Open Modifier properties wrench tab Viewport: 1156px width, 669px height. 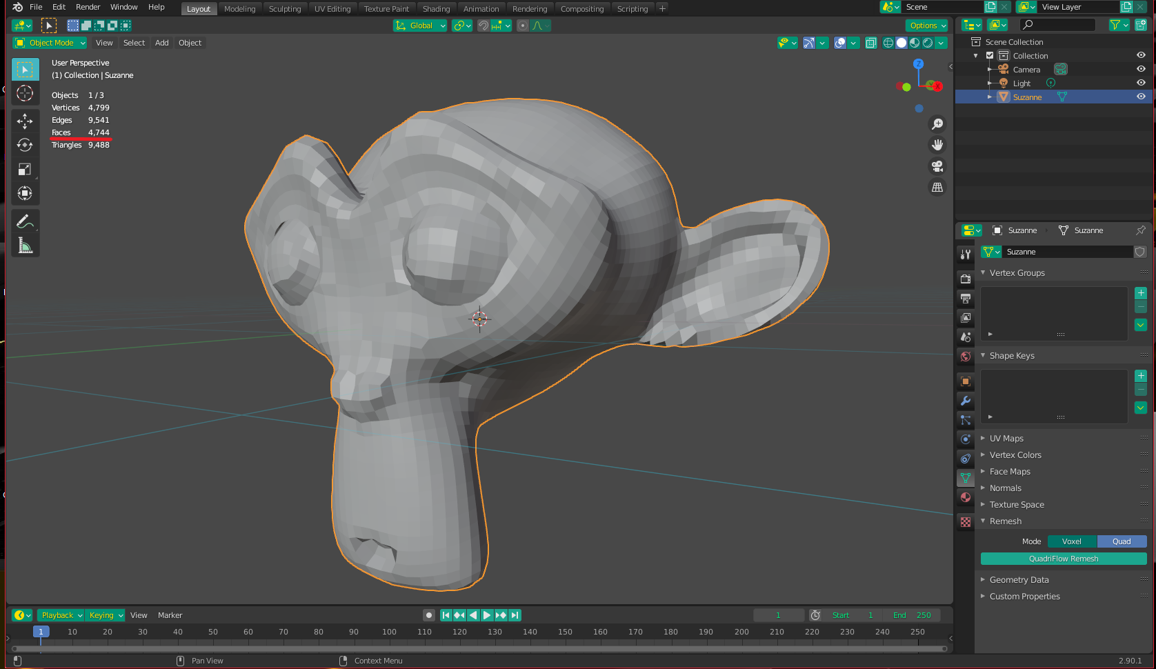tap(966, 401)
